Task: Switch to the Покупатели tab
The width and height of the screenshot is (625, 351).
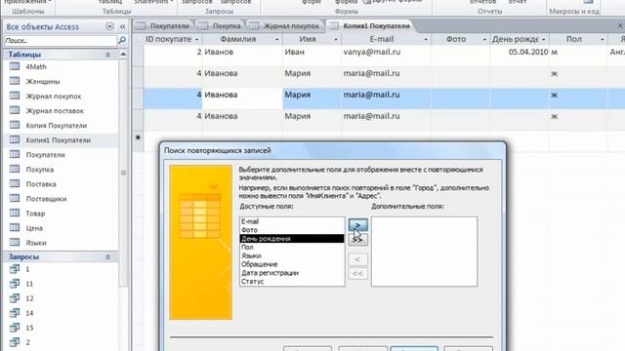Action: click(163, 26)
